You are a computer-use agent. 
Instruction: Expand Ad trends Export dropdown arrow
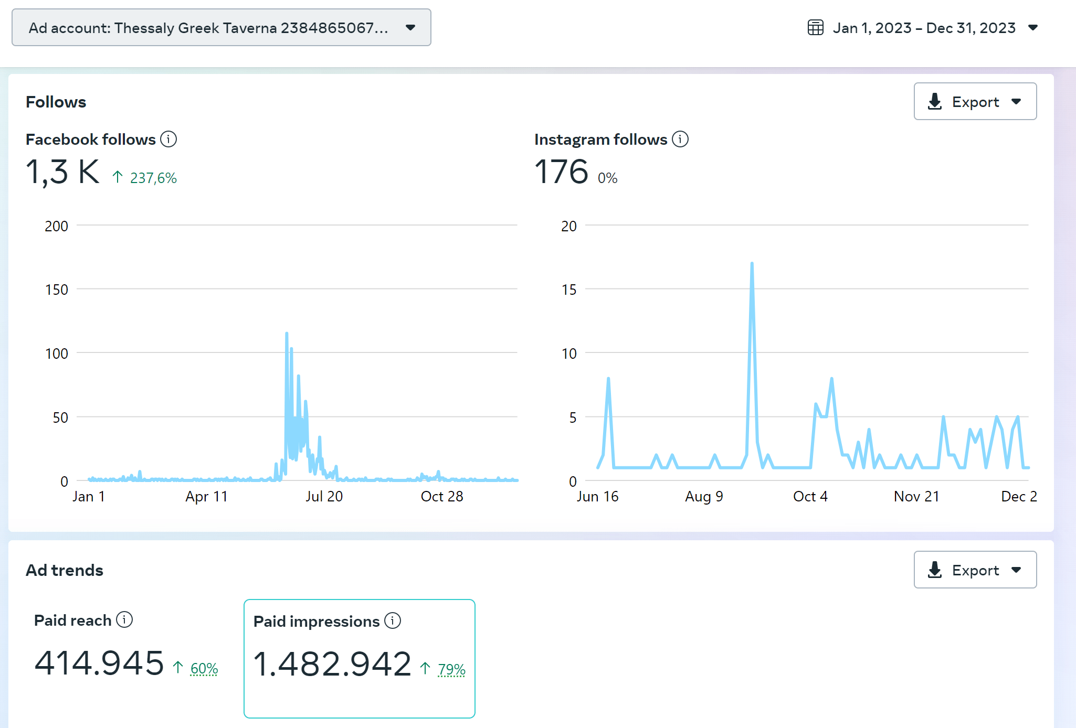(1016, 570)
